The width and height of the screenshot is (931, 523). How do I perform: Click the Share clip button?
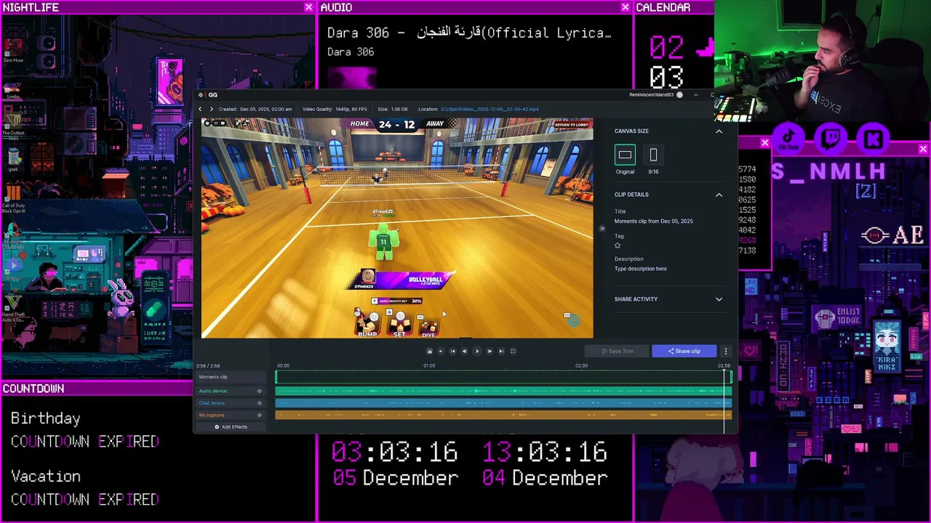(x=684, y=351)
